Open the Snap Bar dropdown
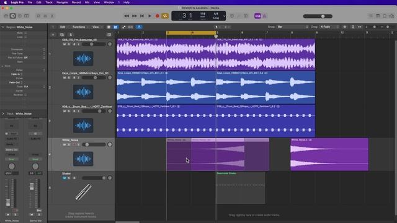 coord(292,27)
